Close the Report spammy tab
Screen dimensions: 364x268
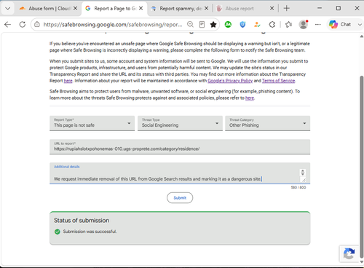206,9
